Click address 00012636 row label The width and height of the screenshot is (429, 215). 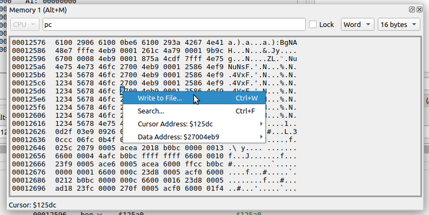point(29,140)
